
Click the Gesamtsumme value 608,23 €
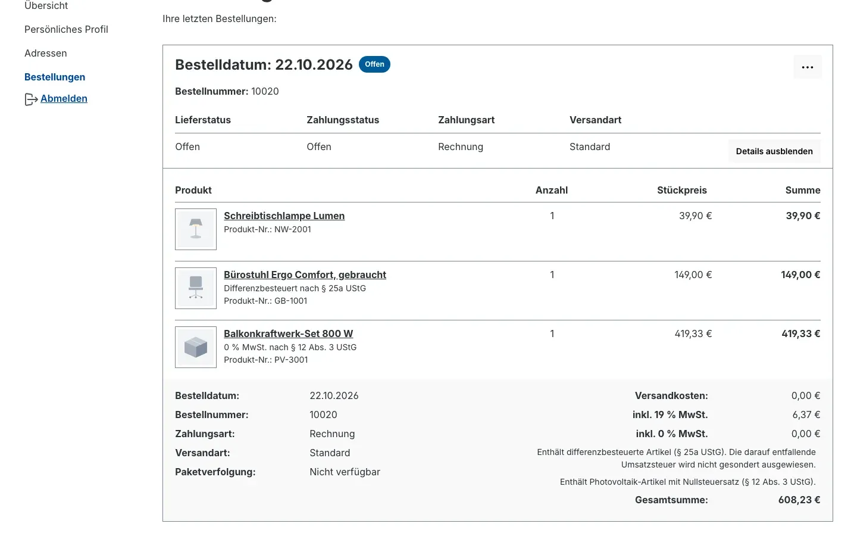click(x=799, y=500)
